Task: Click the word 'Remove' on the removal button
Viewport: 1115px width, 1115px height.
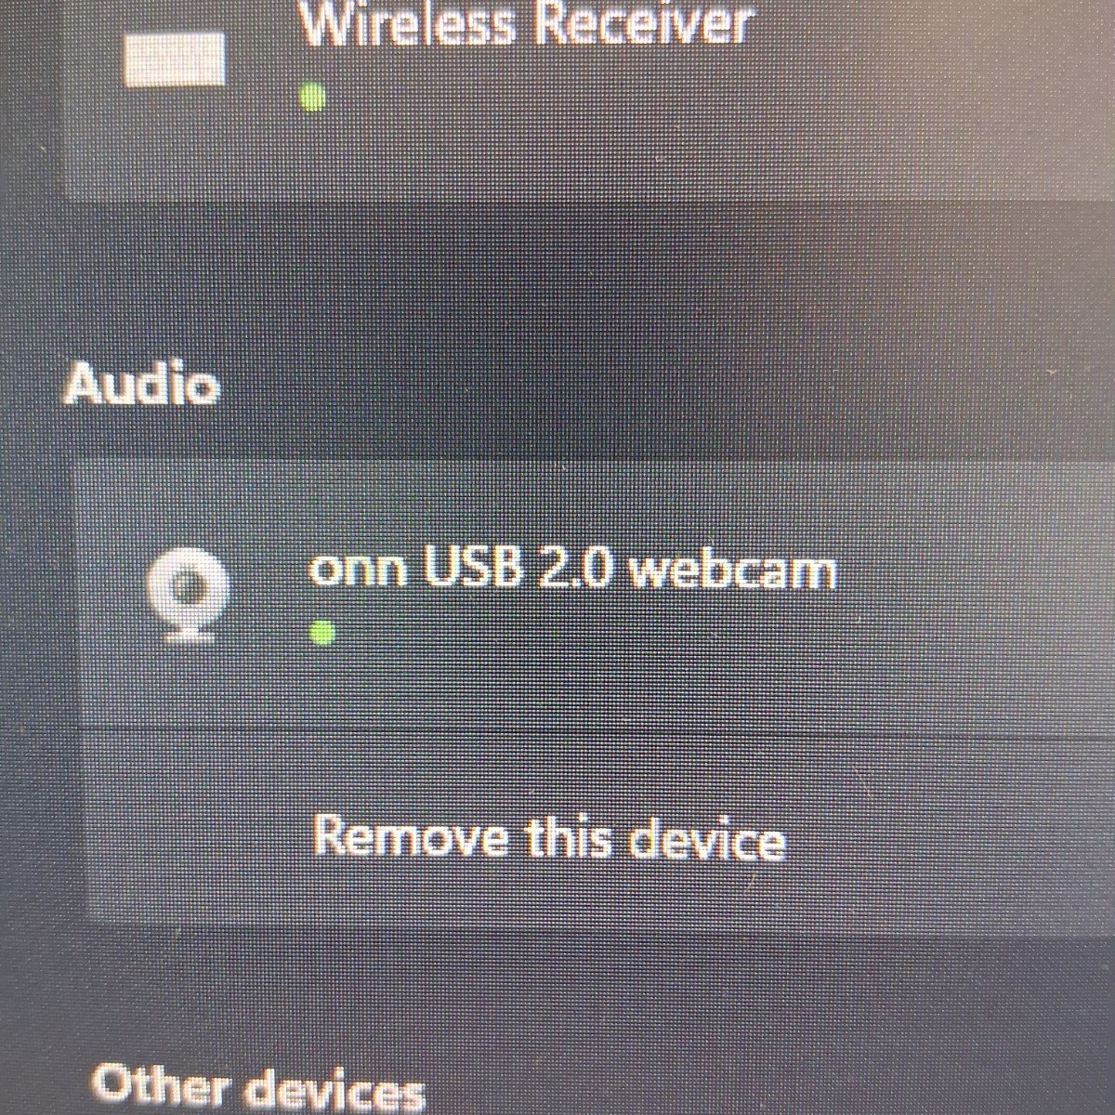Action: (412, 836)
